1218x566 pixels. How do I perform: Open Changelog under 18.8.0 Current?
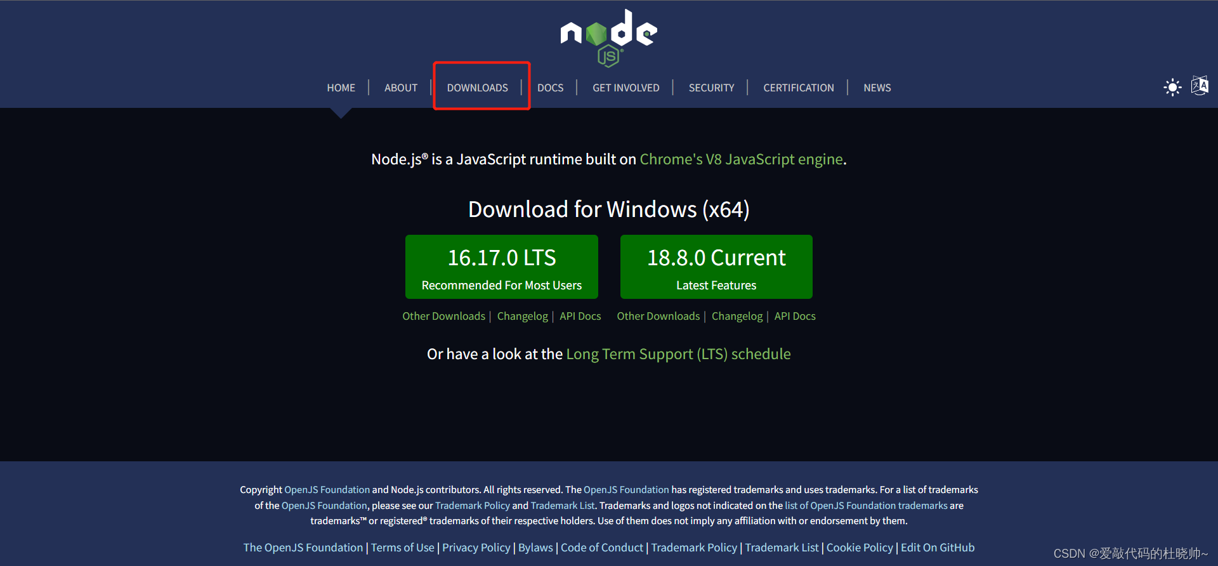737,316
